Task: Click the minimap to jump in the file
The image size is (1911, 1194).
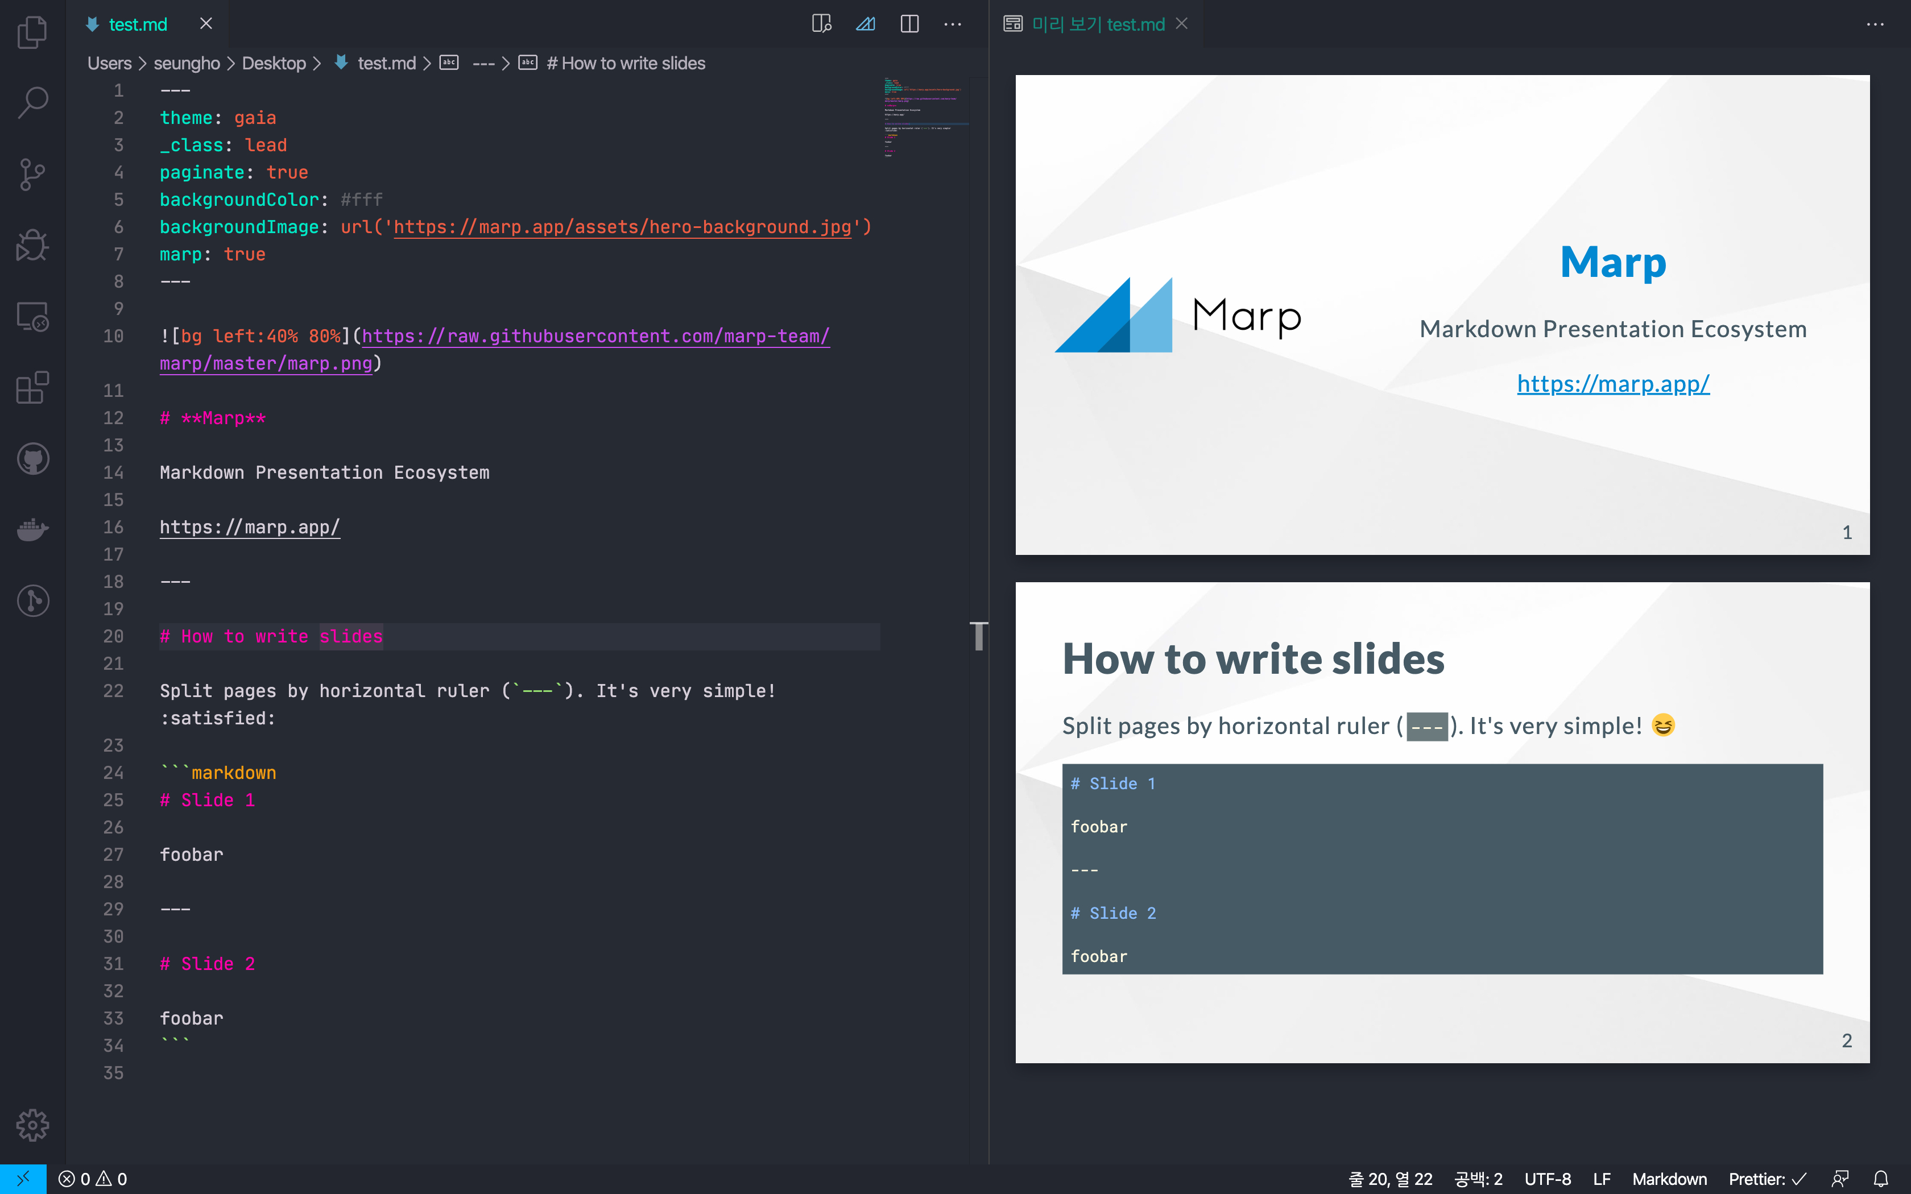Action: click(x=924, y=118)
